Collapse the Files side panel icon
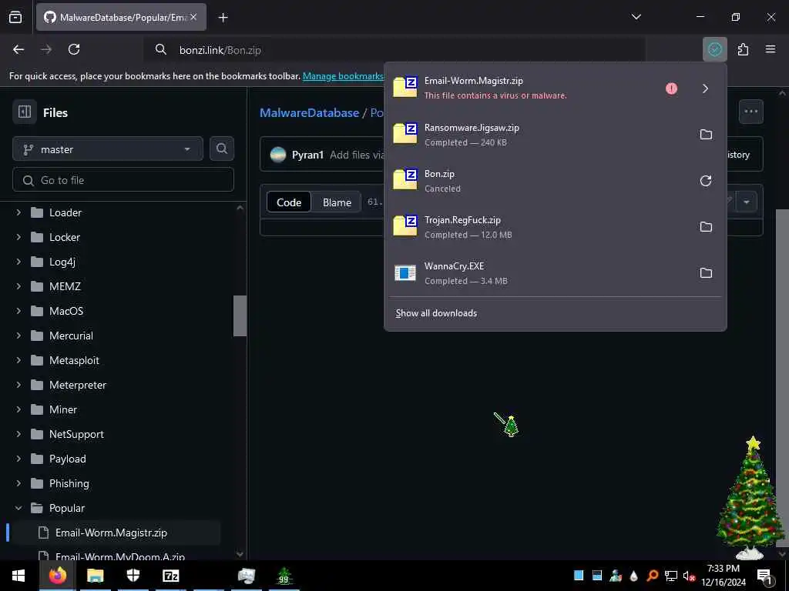This screenshot has height=591, width=789. click(24, 112)
